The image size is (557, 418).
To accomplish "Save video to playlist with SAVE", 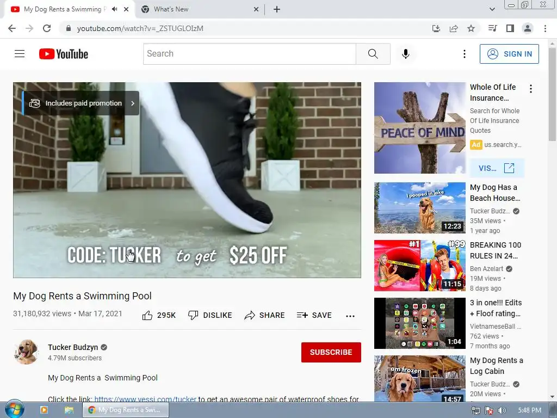I will point(314,315).
